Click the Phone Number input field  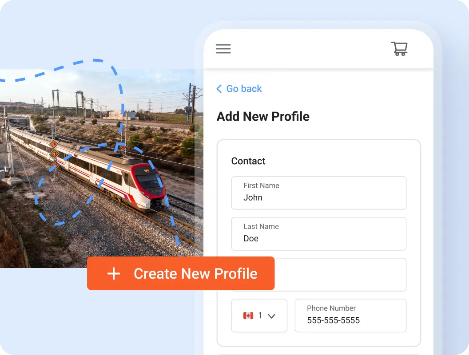pos(350,316)
